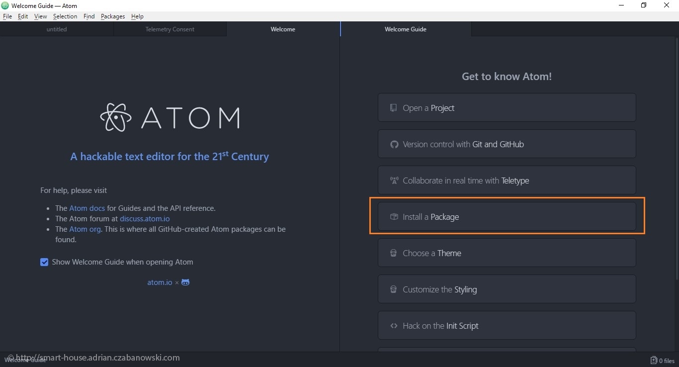Click the book icon beside Open a Project

coord(394,108)
